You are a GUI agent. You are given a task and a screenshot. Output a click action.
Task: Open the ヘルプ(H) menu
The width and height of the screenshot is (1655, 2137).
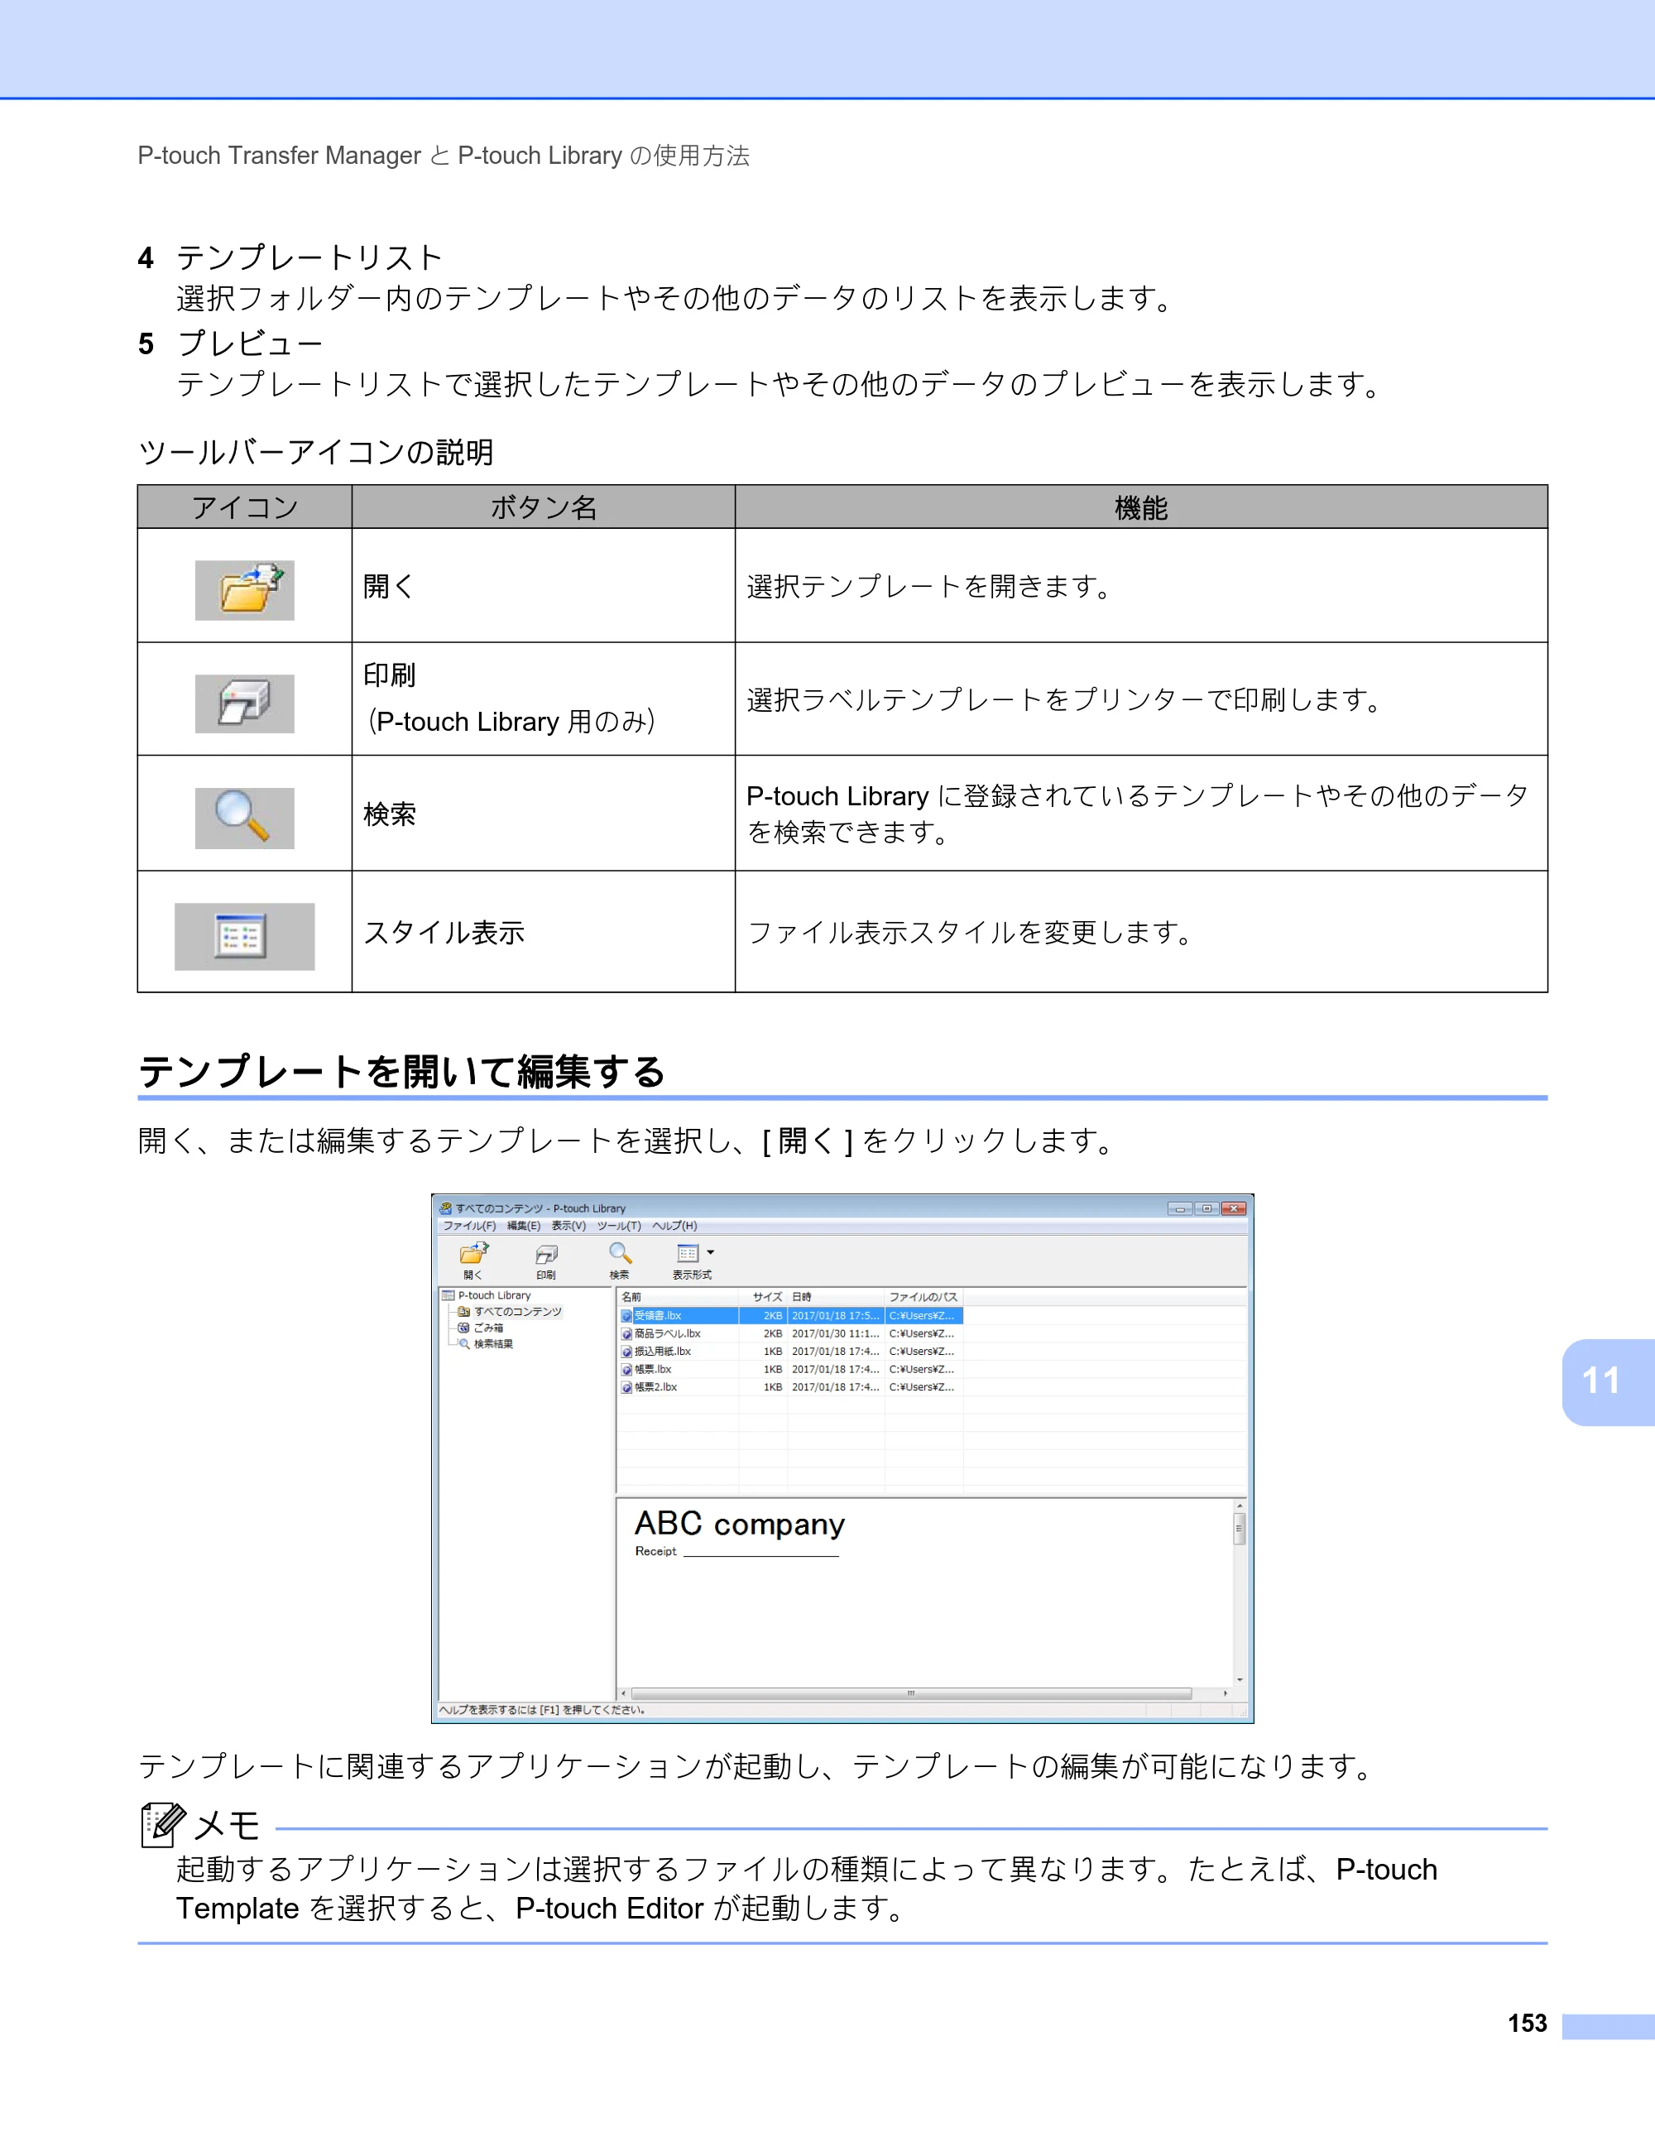pyautogui.click(x=675, y=1226)
